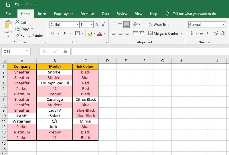Screen dimensions: 229x155
Task: Open the Formulas ribbon tab
Action: tap(87, 14)
